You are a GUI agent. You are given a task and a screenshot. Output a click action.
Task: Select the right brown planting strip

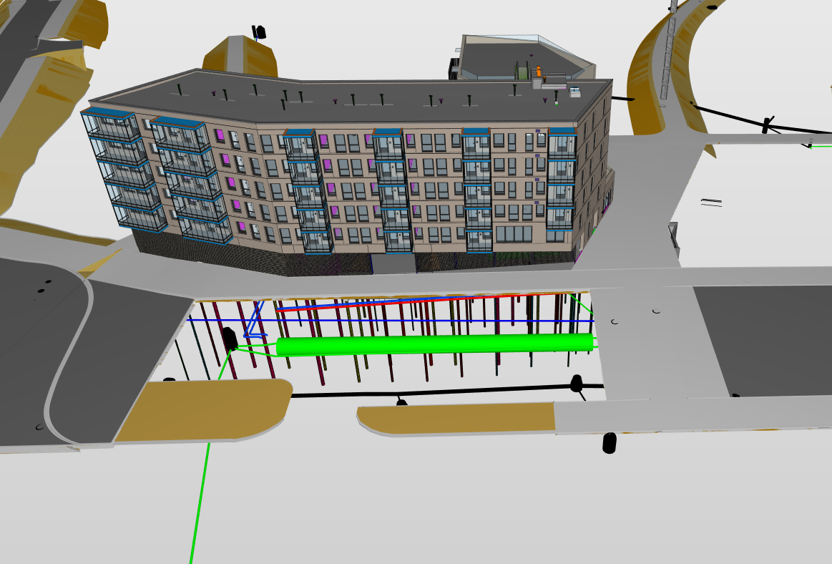tap(456, 418)
